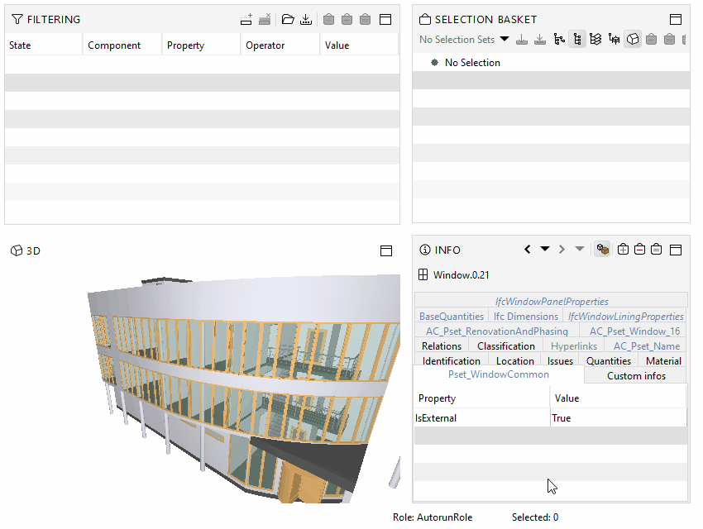Open the IfcWindowLiningProperties tab

[625, 317]
